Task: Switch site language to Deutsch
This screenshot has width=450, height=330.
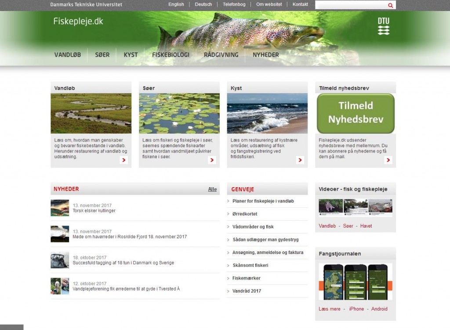Action: 203,4
